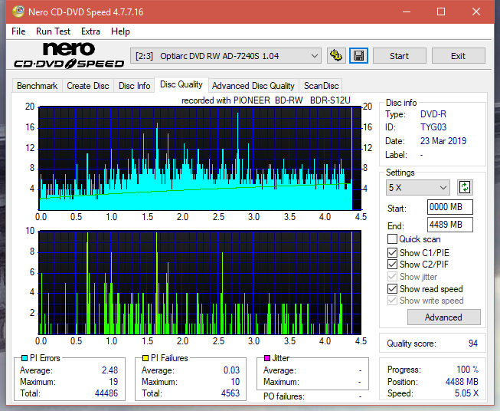Image resolution: width=500 pixels, height=411 pixels.
Task: Click the PO failures label
Action: click(284, 396)
